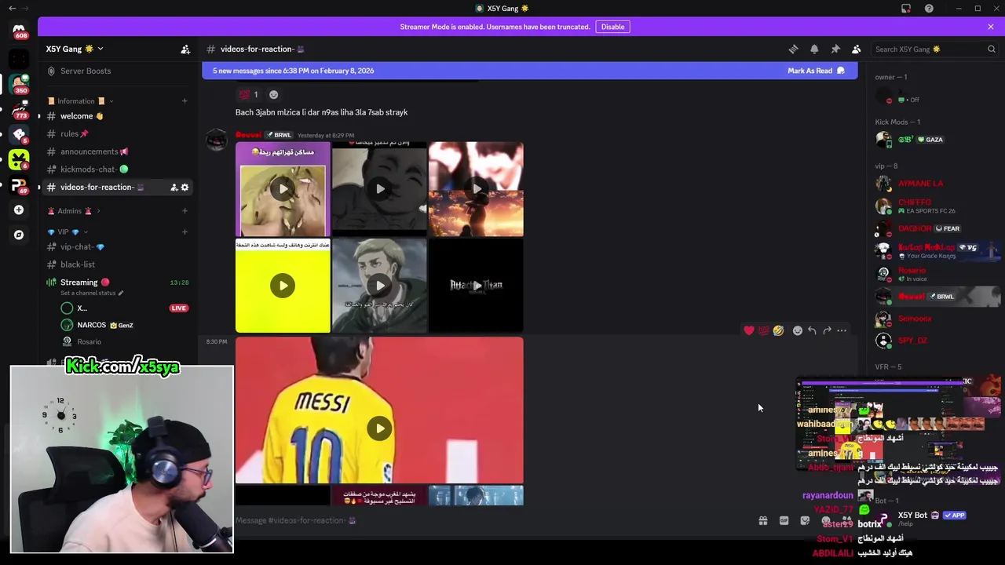Open the rules channel
1005x565 pixels.
(118, 134)
